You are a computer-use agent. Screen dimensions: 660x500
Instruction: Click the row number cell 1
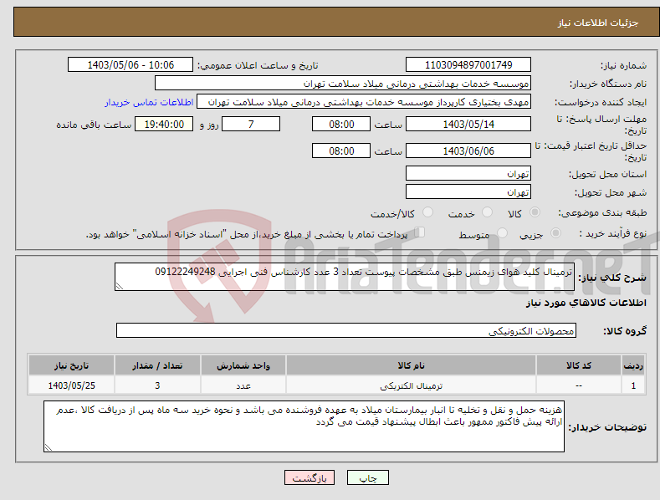coord(633,385)
